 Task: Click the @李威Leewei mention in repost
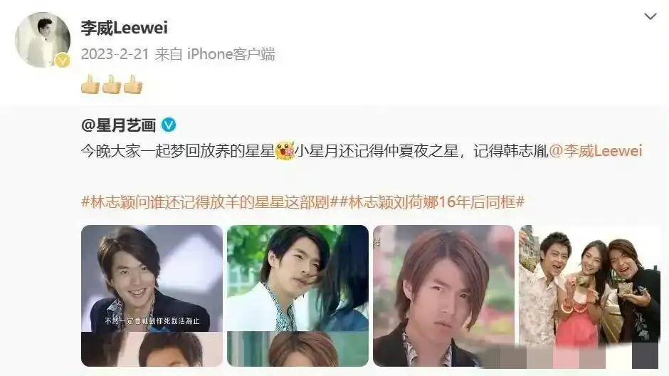click(x=596, y=151)
